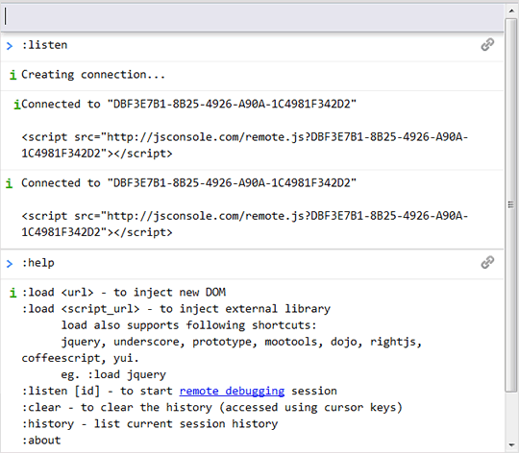Click the scrollbar up arrow
The image size is (519, 453).
pos(511,11)
